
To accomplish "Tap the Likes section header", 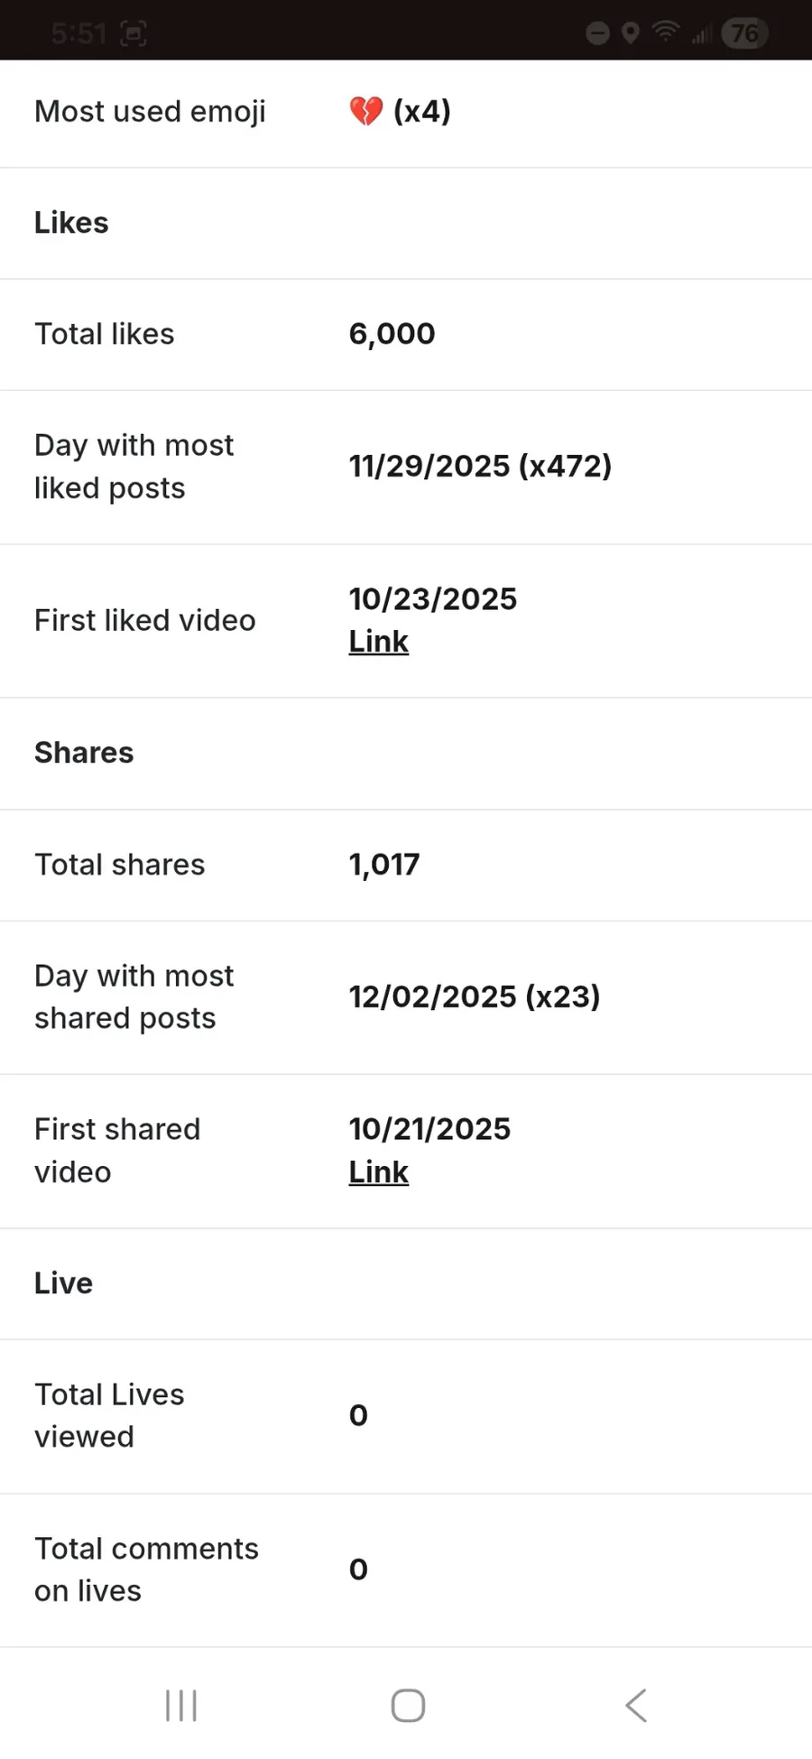I will point(71,223).
